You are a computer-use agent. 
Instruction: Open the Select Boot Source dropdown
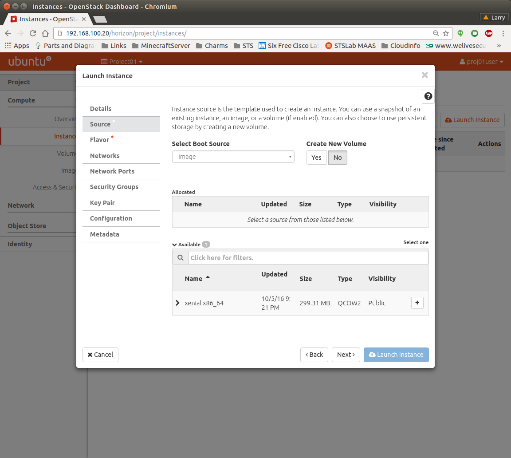[233, 157]
